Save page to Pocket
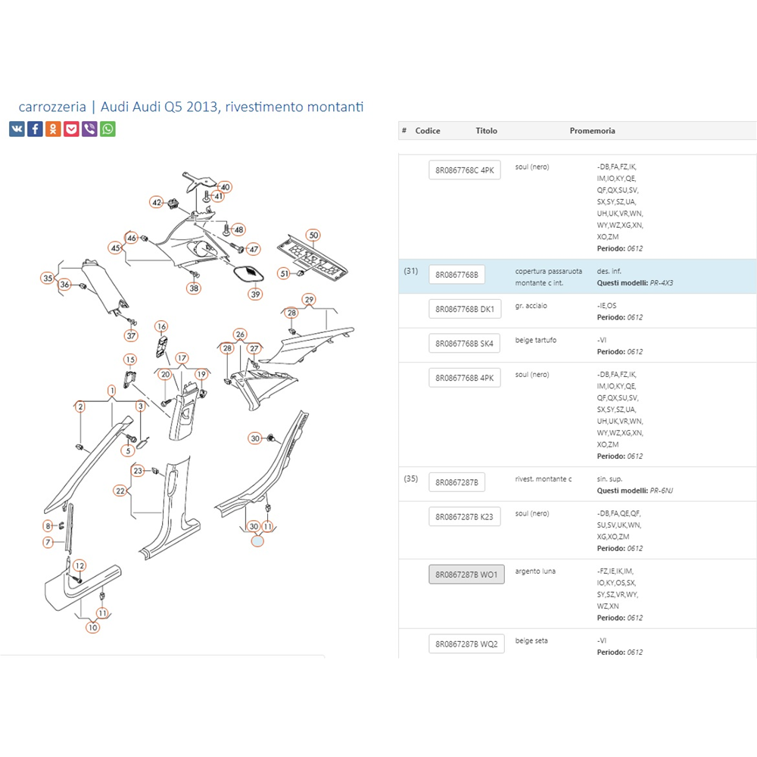Image resolution: width=757 pixels, height=757 pixels. pyautogui.click(x=71, y=129)
